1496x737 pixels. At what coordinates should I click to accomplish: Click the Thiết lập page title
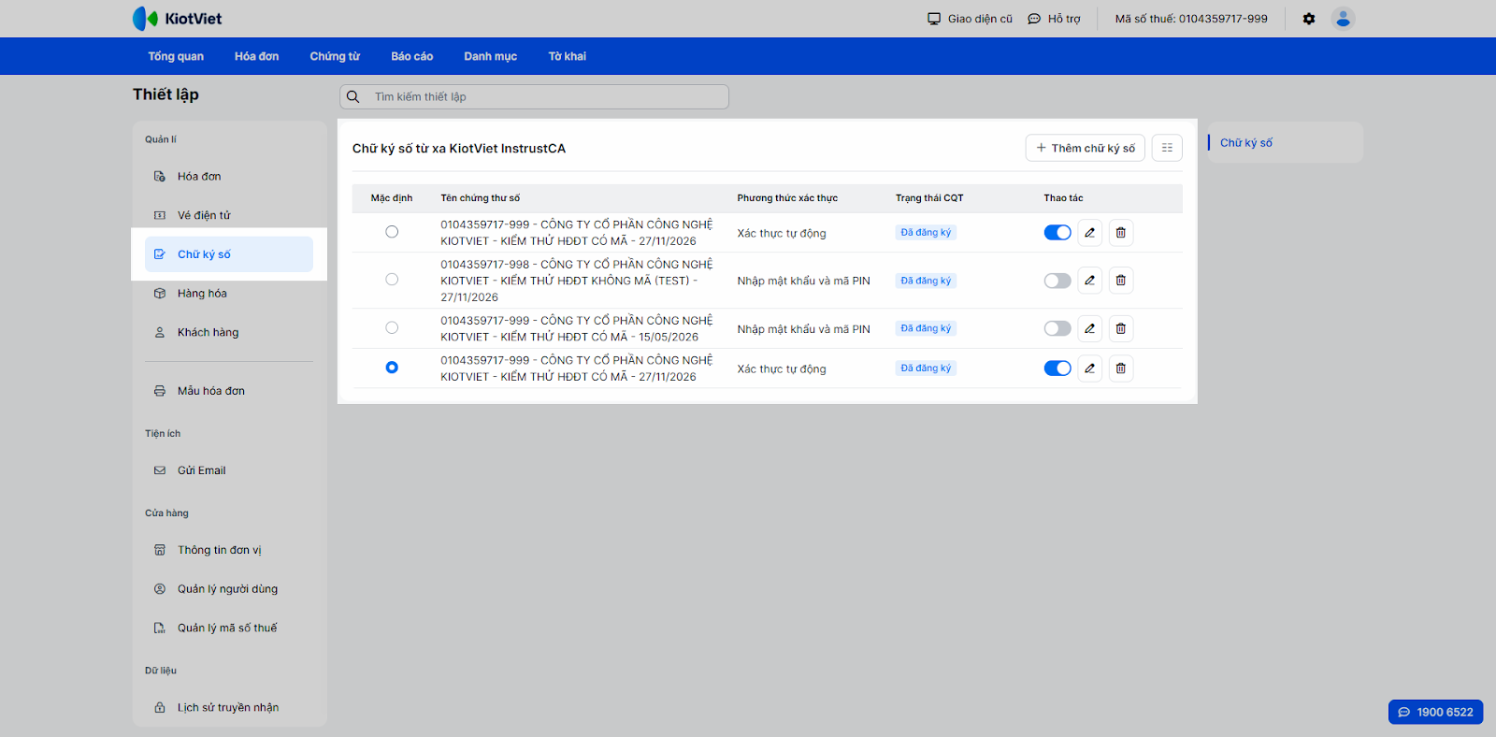click(165, 94)
